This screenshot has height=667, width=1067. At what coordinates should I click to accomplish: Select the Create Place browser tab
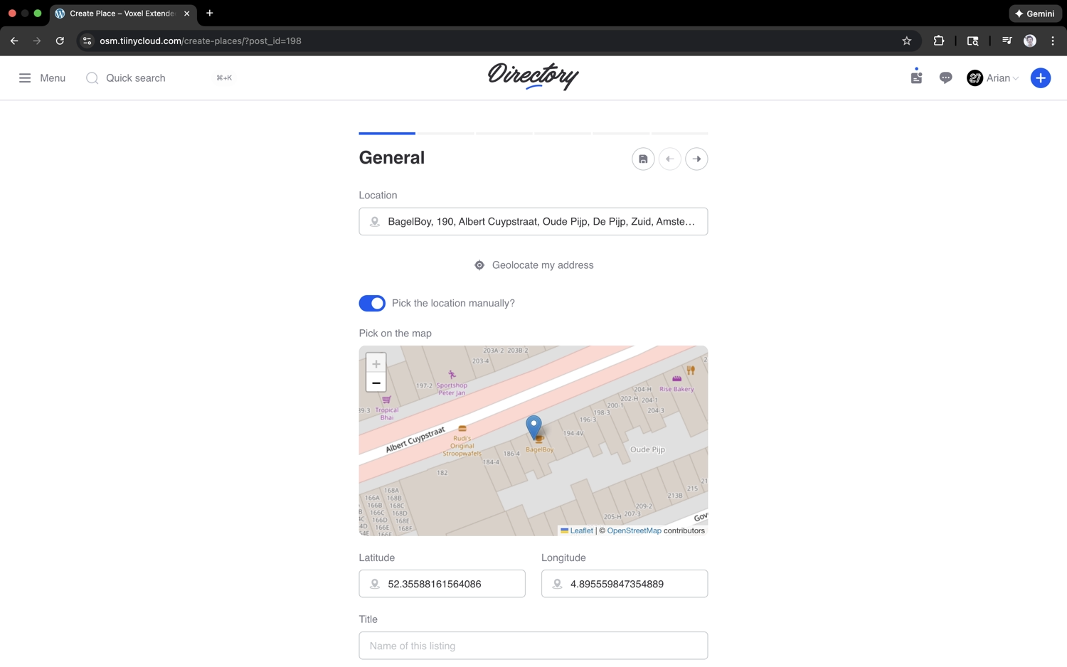(x=122, y=14)
